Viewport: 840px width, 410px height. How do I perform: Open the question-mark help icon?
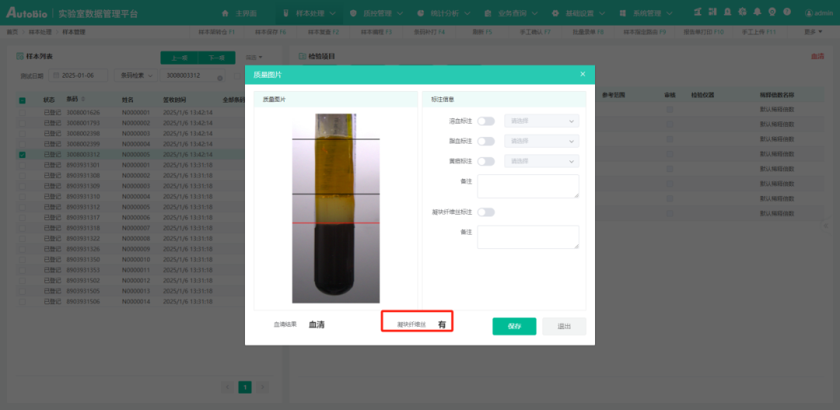tap(787, 12)
